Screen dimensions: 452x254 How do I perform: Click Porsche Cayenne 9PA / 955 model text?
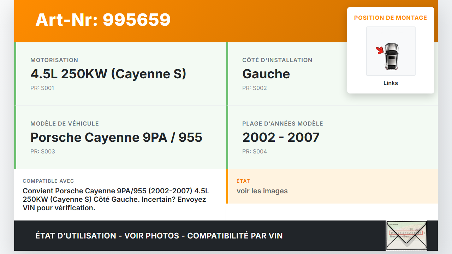click(x=116, y=137)
